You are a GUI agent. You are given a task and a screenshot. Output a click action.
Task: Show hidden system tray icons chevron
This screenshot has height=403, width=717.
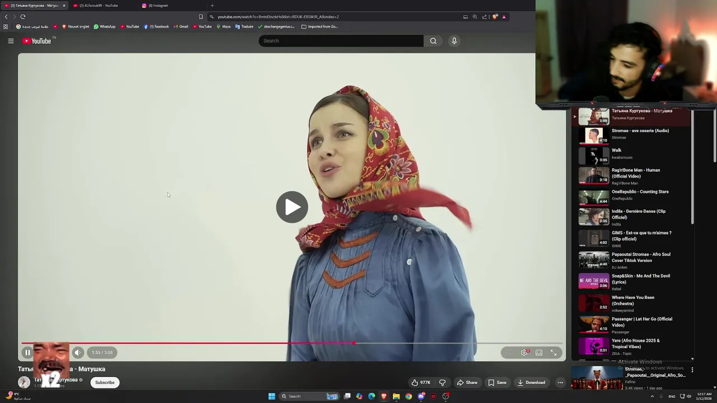pyautogui.click(x=652, y=396)
